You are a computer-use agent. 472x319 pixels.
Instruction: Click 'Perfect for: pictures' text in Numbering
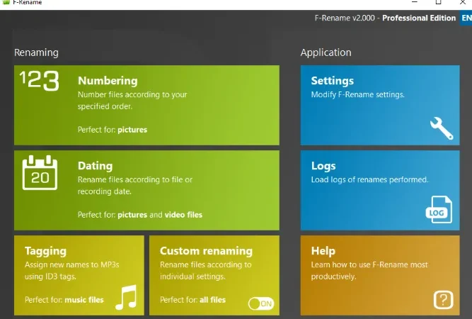pos(113,130)
